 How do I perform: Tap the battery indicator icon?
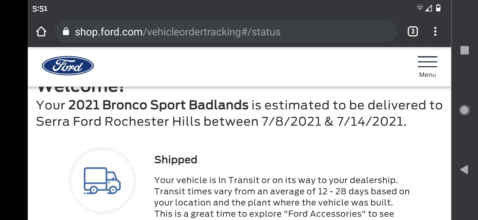pyautogui.click(x=438, y=8)
